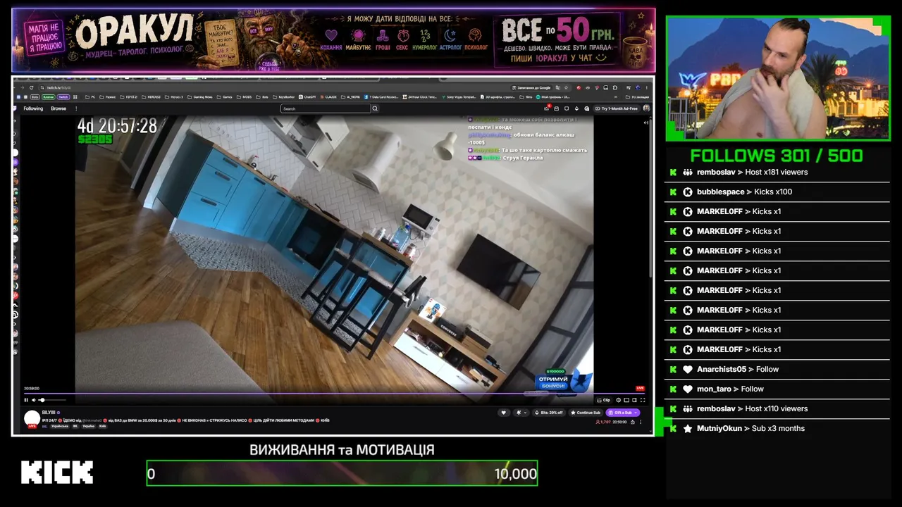Viewport: 902px width, 507px height.
Task: Follow the channel with the heart button
Action: point(503,413)
